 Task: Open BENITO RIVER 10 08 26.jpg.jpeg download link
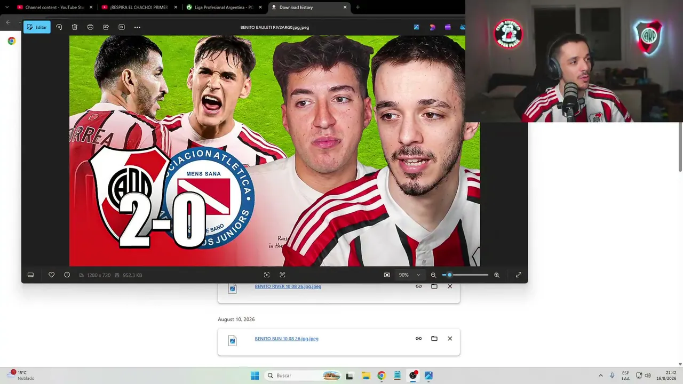[288, 286]
